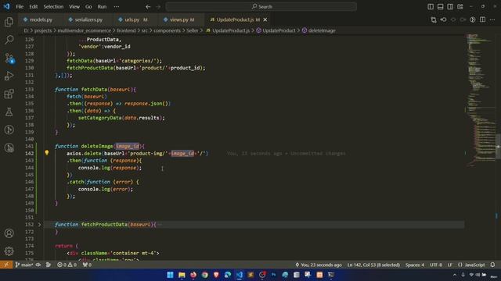Screen dimensions: 501x281
Task: Click the Open Changes compare icon
Action: coord(434,20)
